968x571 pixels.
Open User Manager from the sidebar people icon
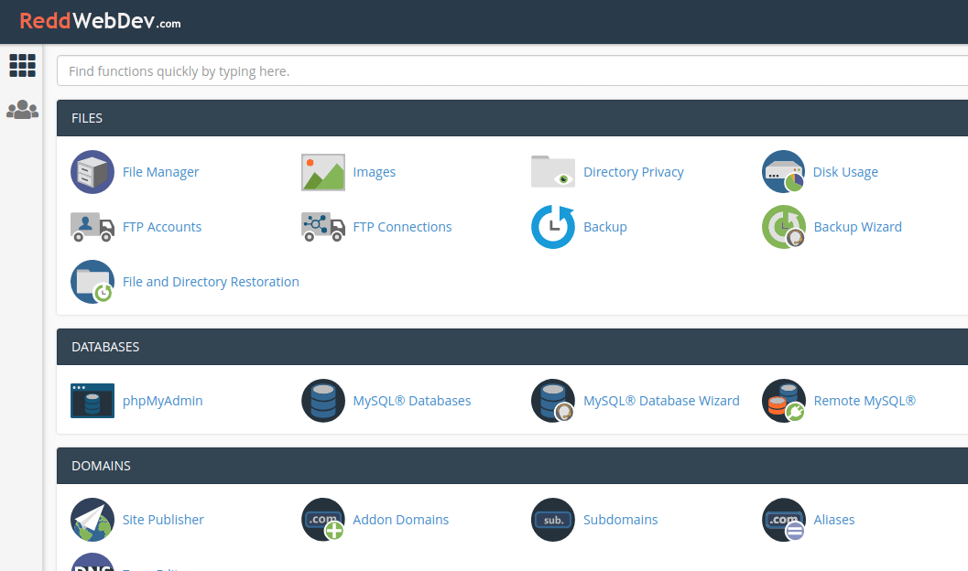[x=22, y=110]
